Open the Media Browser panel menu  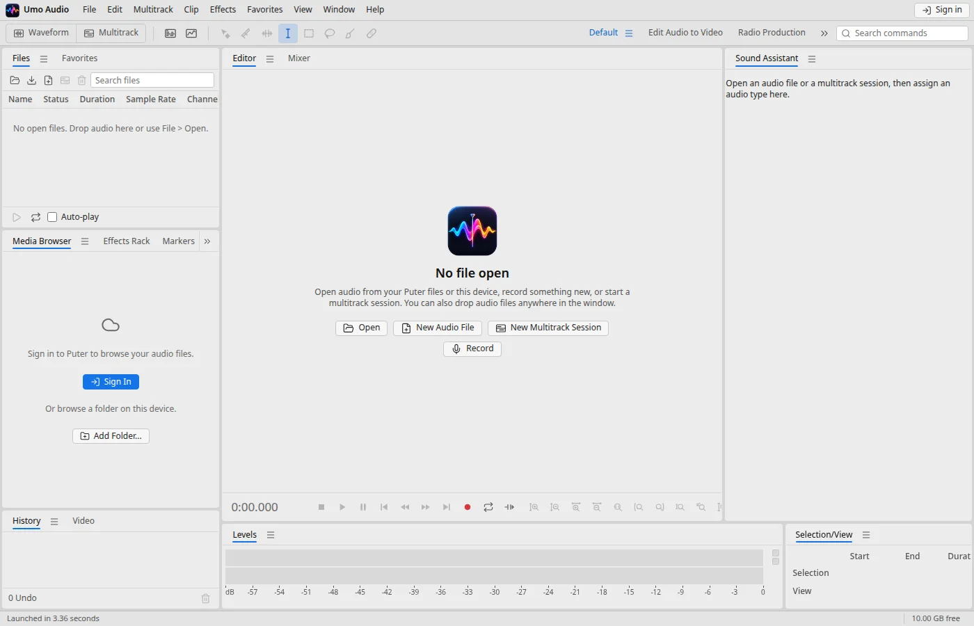(x=85, y=241)
